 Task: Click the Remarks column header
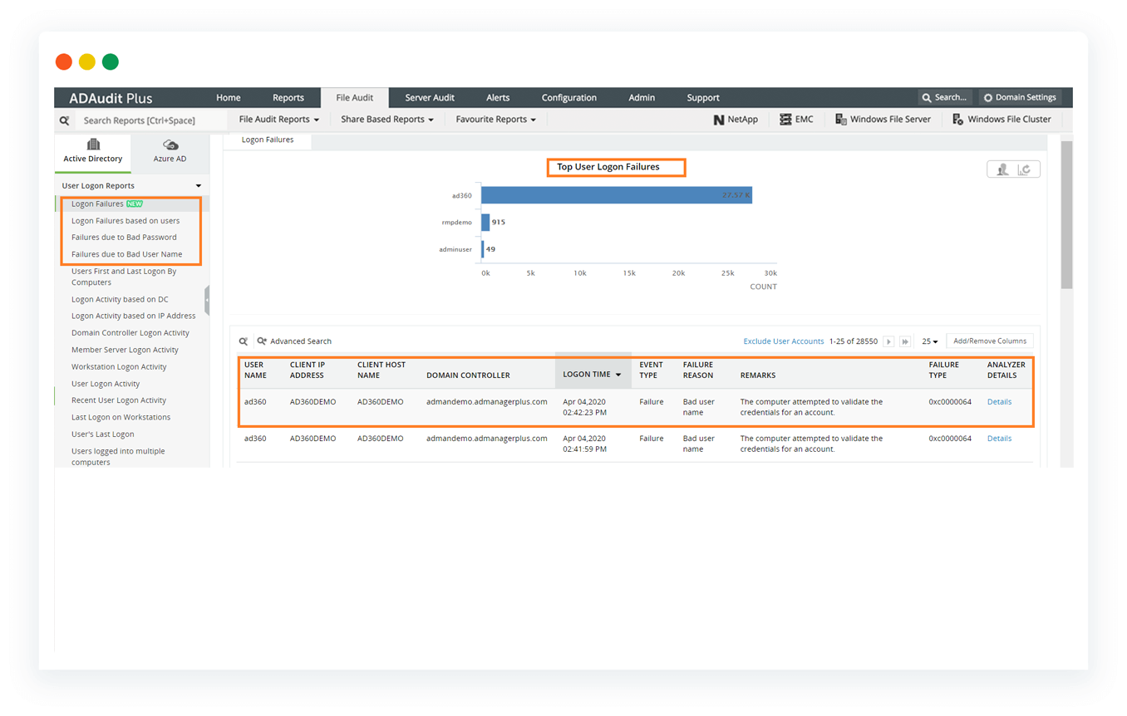tap(758, 375)
